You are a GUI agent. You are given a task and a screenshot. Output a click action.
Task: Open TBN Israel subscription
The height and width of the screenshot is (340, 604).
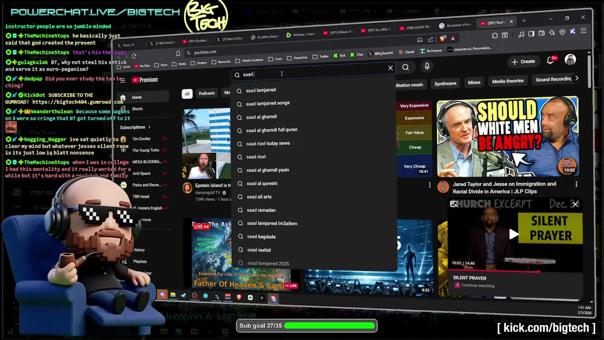(141, 196)
